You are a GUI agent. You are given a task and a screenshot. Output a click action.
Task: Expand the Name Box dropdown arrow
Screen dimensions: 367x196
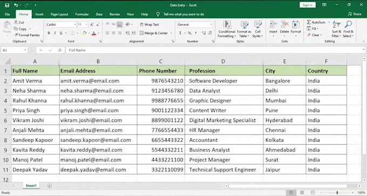coord(25,50)
